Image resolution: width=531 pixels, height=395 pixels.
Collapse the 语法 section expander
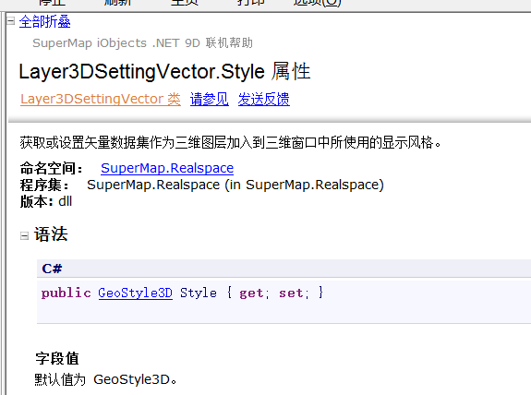[24, 235]
